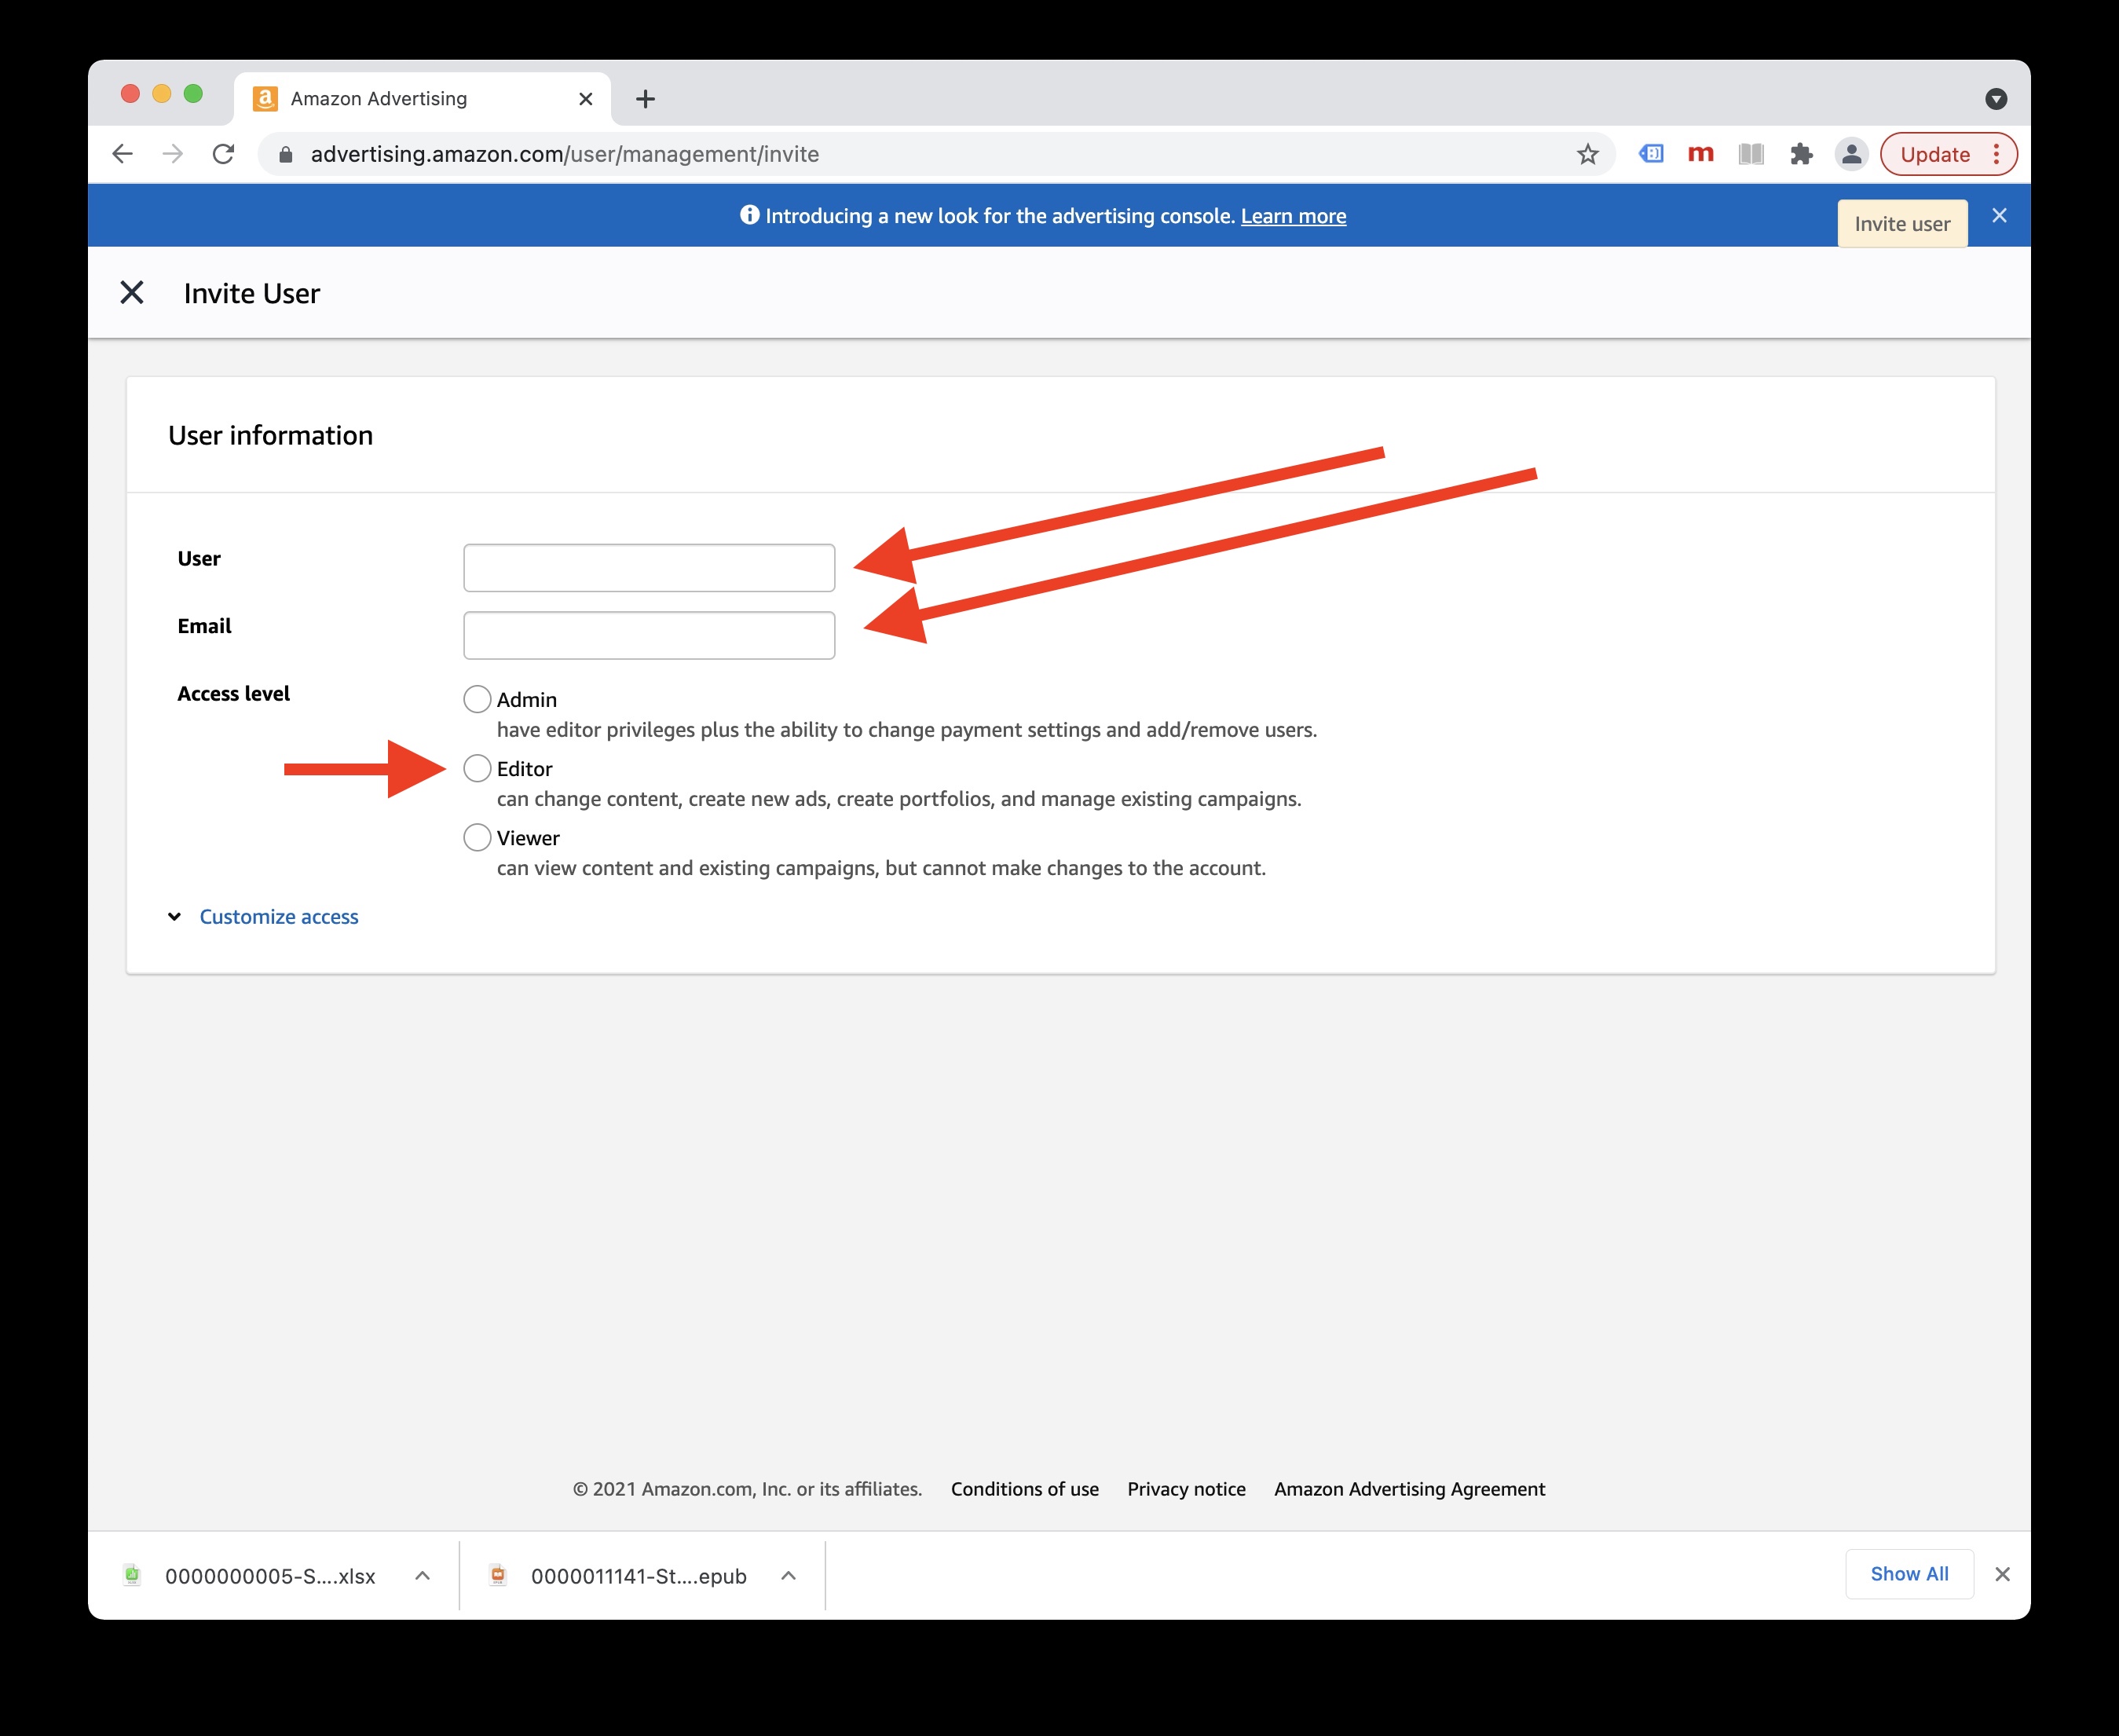Viewport: 2119px width, 1736px height.
Task: Click the lock icon in the address bar
Action: [x=286, y=154]
